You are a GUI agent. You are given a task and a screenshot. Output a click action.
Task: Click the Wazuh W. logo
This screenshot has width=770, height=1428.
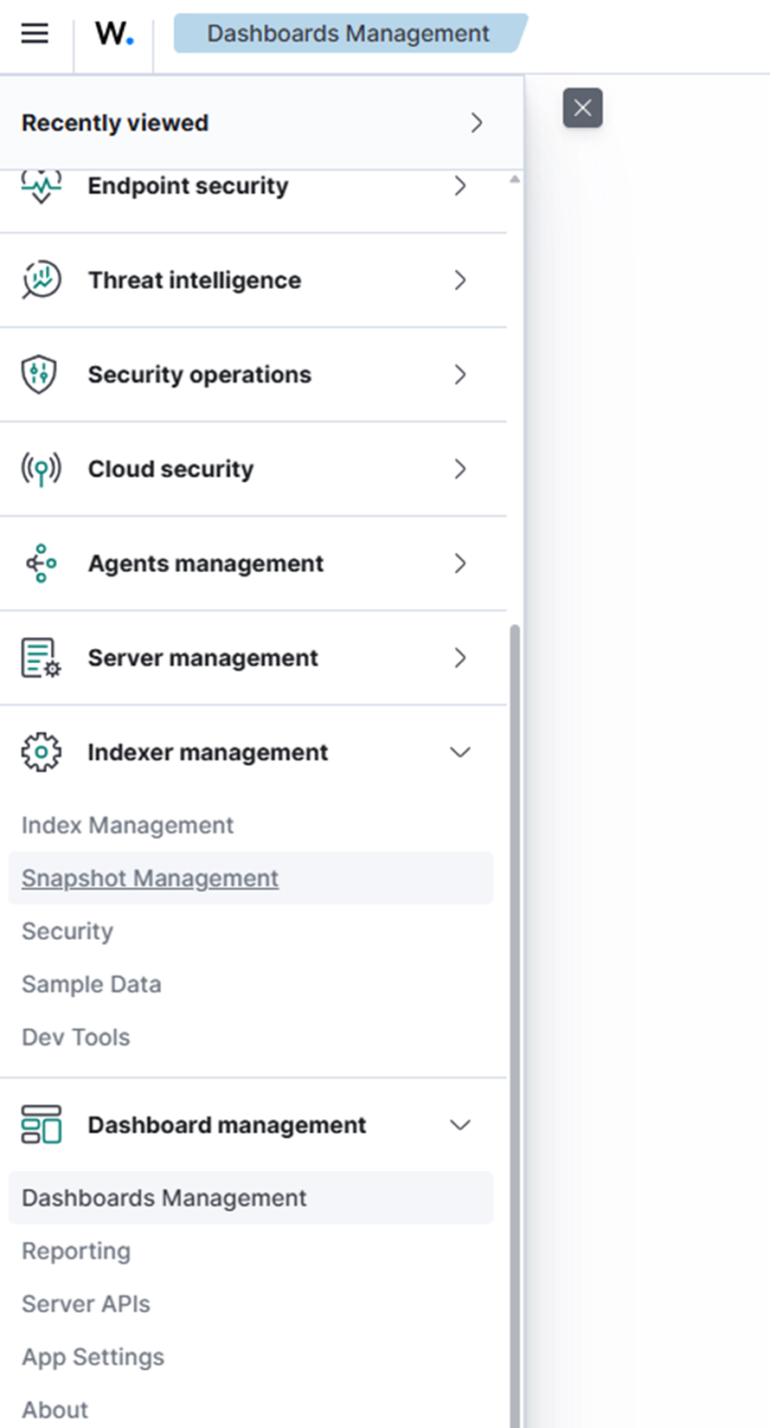tap(114, 34)
